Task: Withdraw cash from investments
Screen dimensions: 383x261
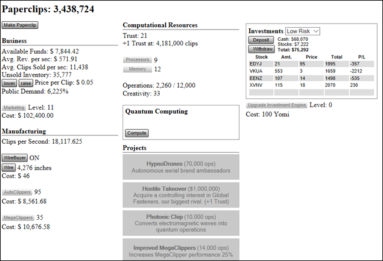Action: coord(262,49)
